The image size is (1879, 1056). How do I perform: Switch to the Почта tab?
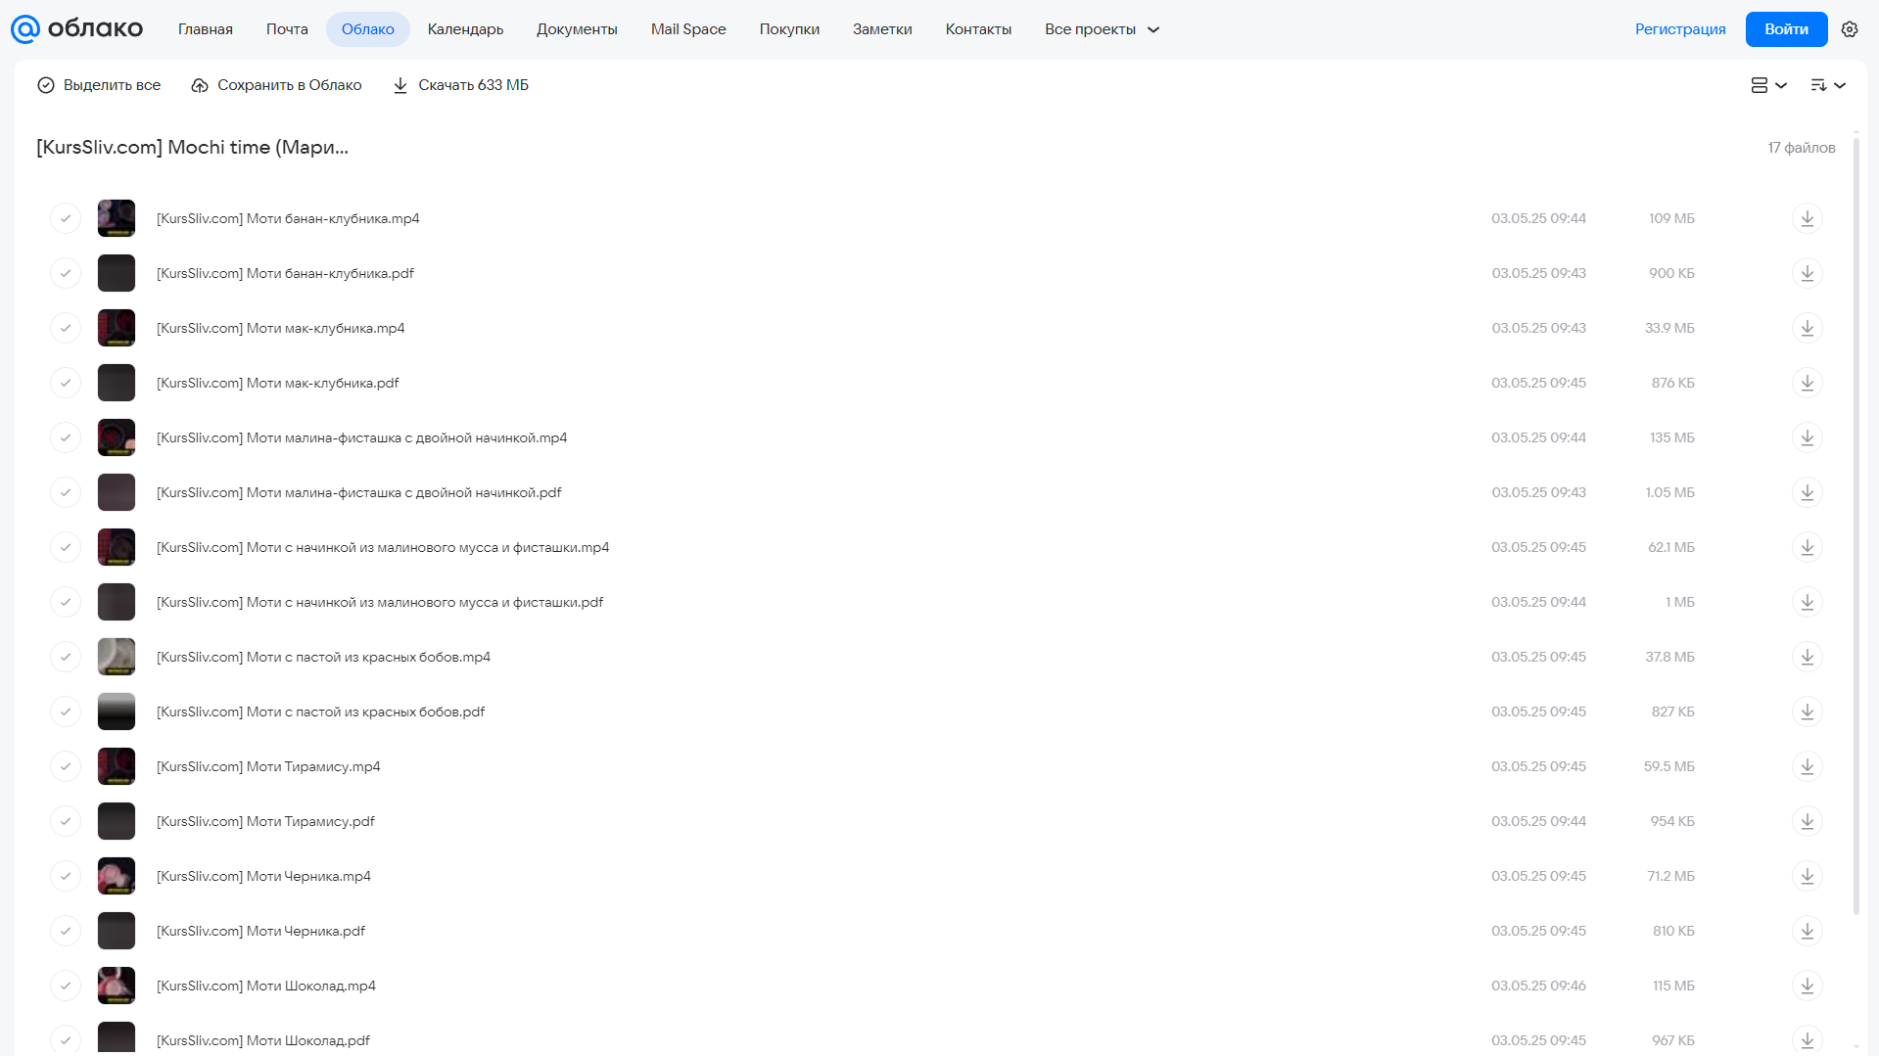click(287, 29)
